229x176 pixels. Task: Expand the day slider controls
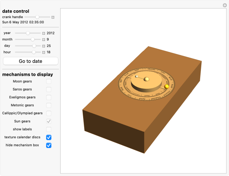[x=44, y=46]
